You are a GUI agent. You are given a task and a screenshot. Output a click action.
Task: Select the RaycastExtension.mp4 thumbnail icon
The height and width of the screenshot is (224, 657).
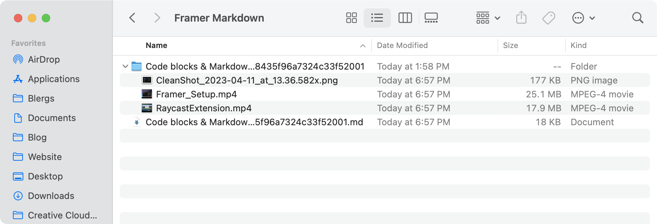(147, 108)
